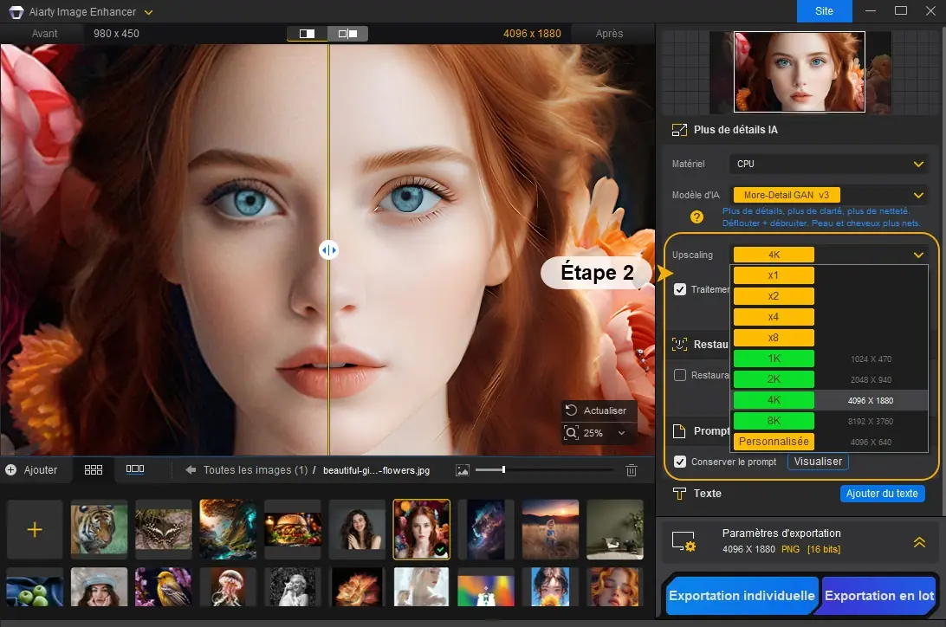Disable Conserver le prompt
This screenshot has height=627, width=946.
679,462
